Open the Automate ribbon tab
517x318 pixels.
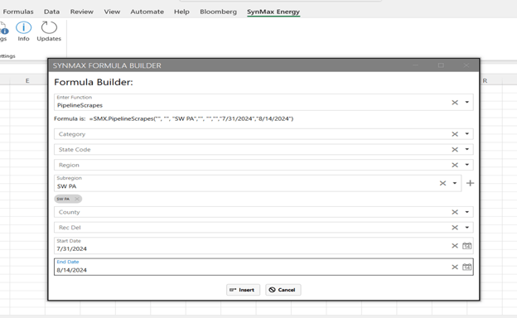click(147, 12)
